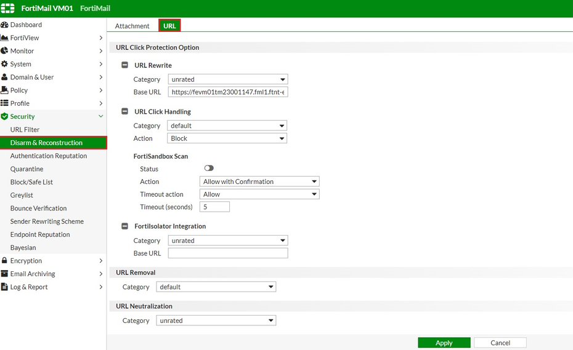The width and height of the screenshot is (573, 350).
Task: Open FortiSandbox Action dropdown
Action: (x=259, y=181)
